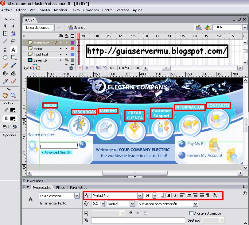
Task: Open the Suavizado para animación dropdown
Action: pos(196,204)
